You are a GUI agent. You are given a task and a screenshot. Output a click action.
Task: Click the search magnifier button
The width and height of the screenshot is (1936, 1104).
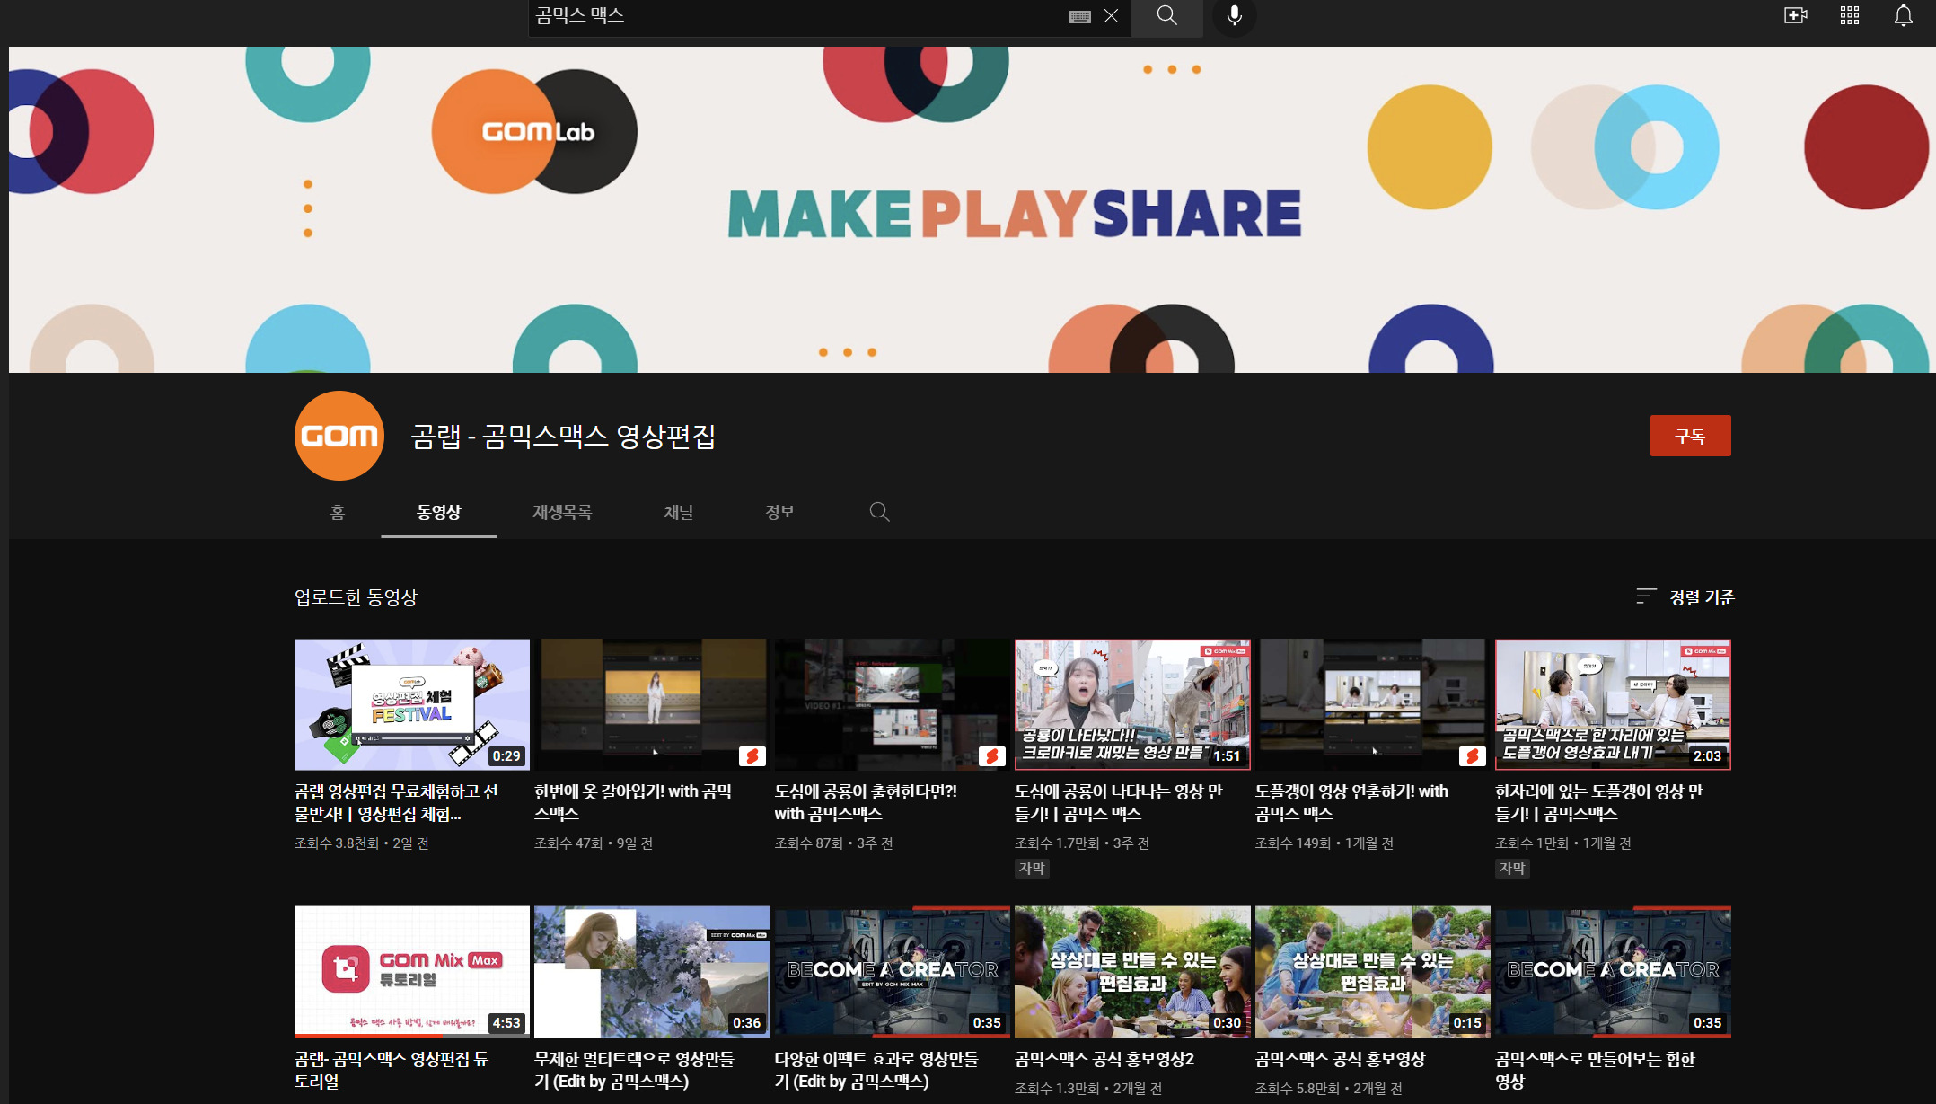(1166, 15)
